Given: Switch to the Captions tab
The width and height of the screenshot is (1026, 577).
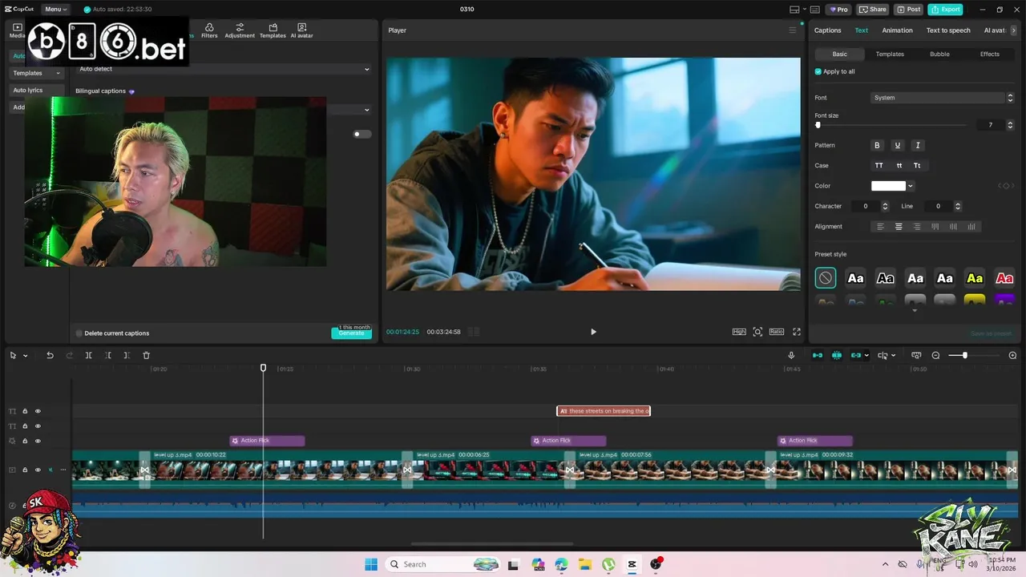Looking at the screenshot, I should [828, 30].
